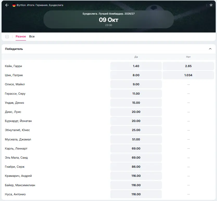Viewport: 217px width, 201px height.
Task: Add event to favorites with star icon
Action: coord(211,5)
